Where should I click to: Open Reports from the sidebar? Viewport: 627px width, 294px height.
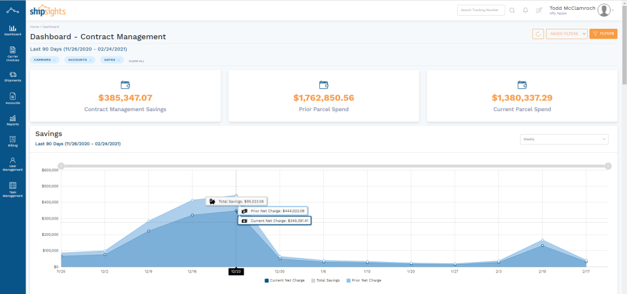13,120
